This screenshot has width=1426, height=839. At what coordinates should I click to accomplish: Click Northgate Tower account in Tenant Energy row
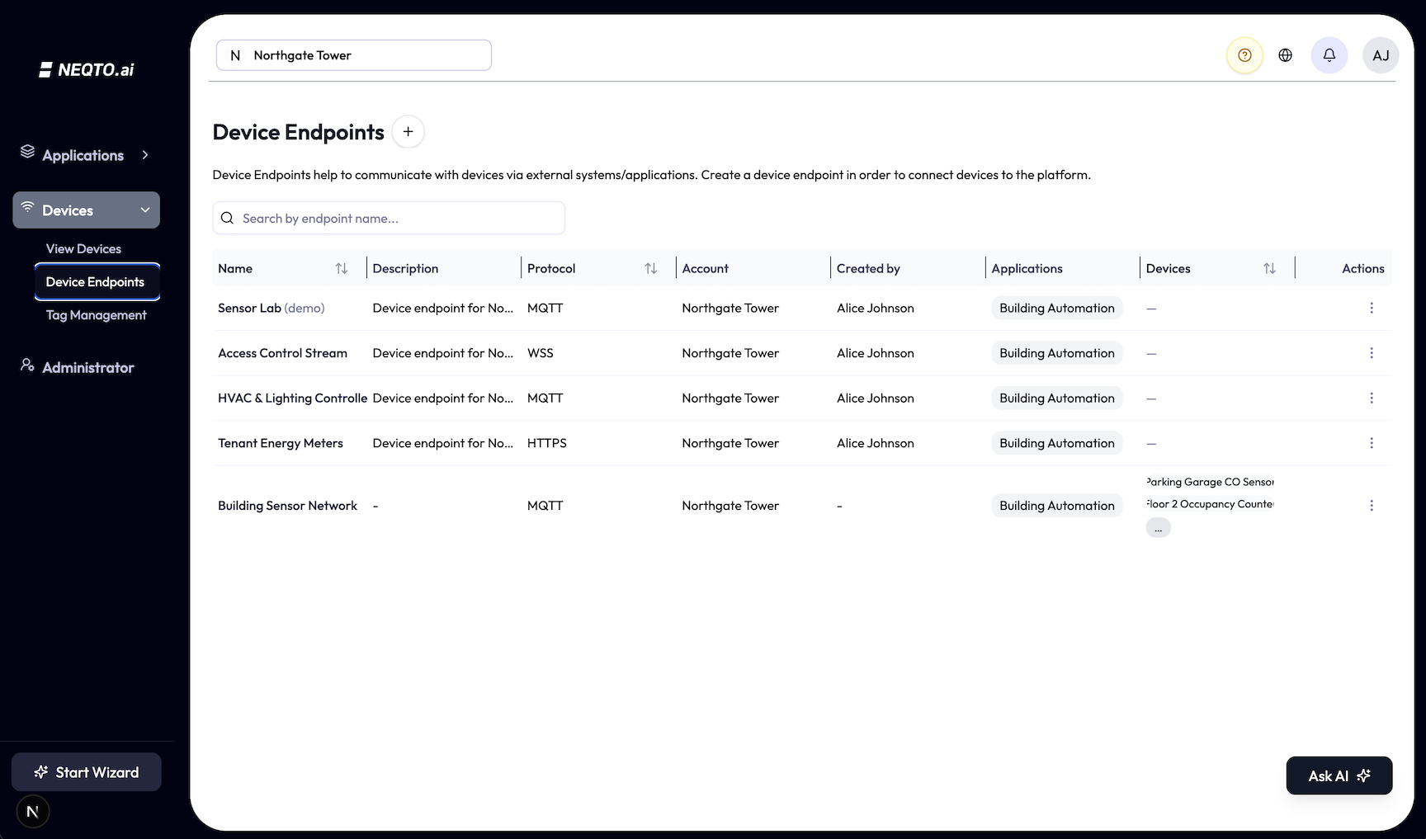click(x=730, y=443)
